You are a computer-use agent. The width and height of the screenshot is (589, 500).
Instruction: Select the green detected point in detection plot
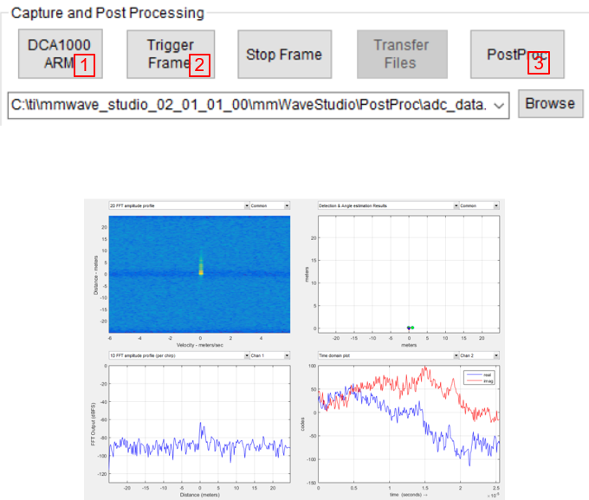[x=413, y=328]
